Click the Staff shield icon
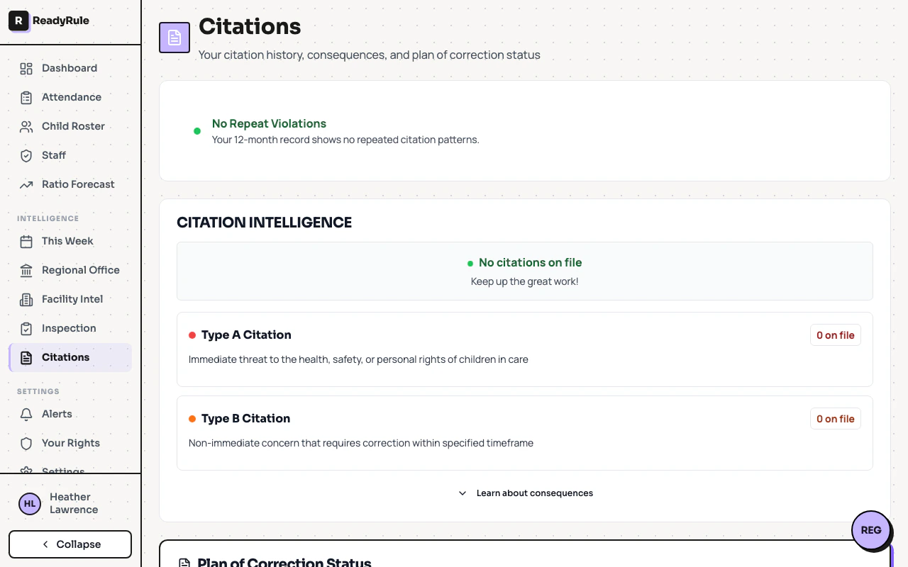 (x=26, y=155)
